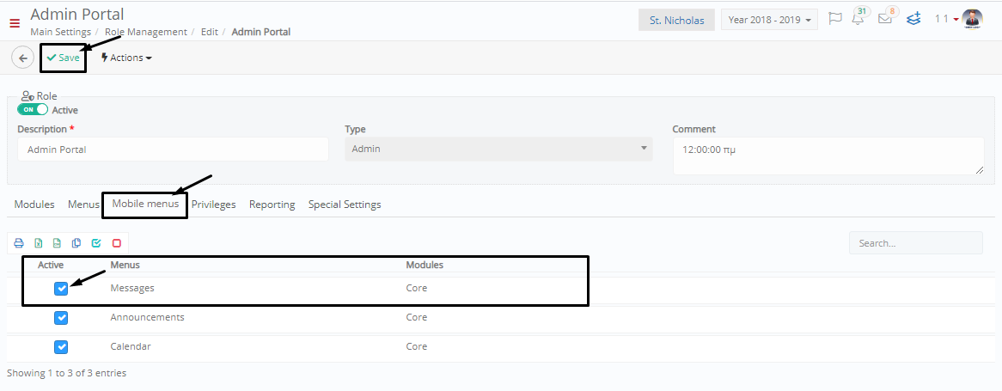Screen dimensions: 1002x391
Task: Open the Year 2018 - 2019 dropdown
Action: [x=769, y=20]
